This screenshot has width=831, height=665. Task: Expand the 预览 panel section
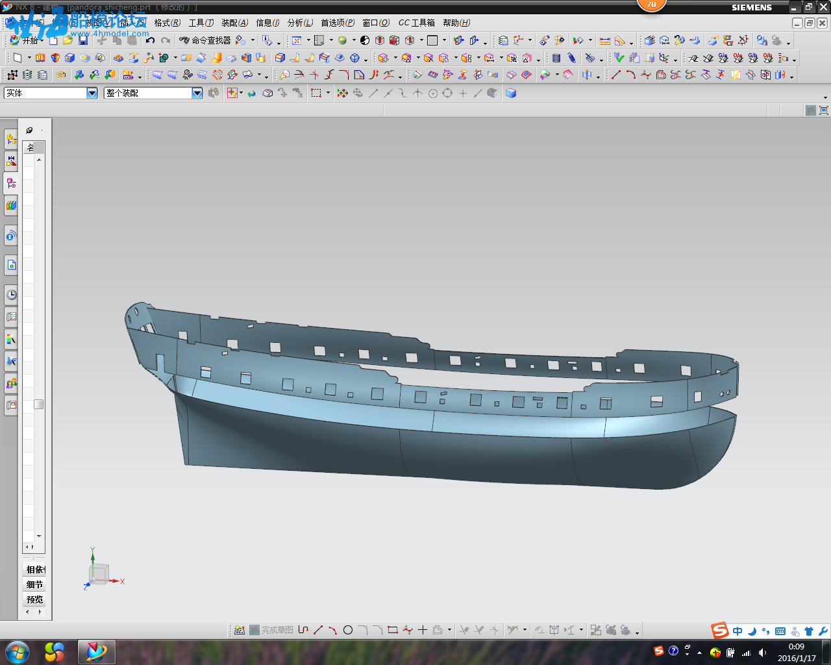(35, 599)
